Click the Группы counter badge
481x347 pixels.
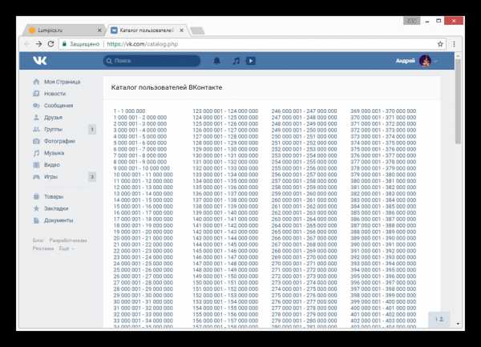click(92, 129)
